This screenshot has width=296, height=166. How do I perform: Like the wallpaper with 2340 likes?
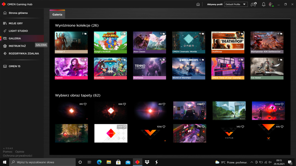[x=243, y=104]
